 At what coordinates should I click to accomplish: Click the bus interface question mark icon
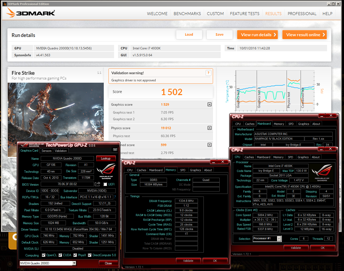point(115,197)
